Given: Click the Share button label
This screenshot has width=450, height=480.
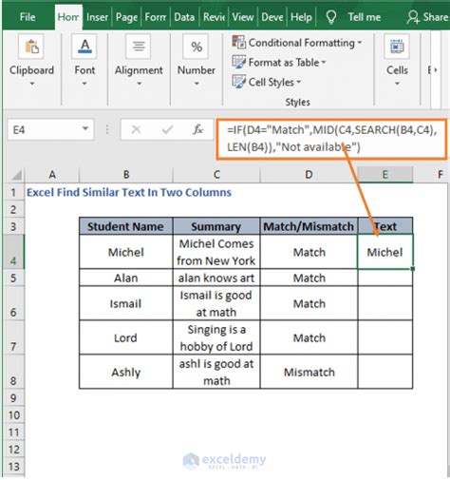Looking at the screenshot, I should click(x=436, y=17).
